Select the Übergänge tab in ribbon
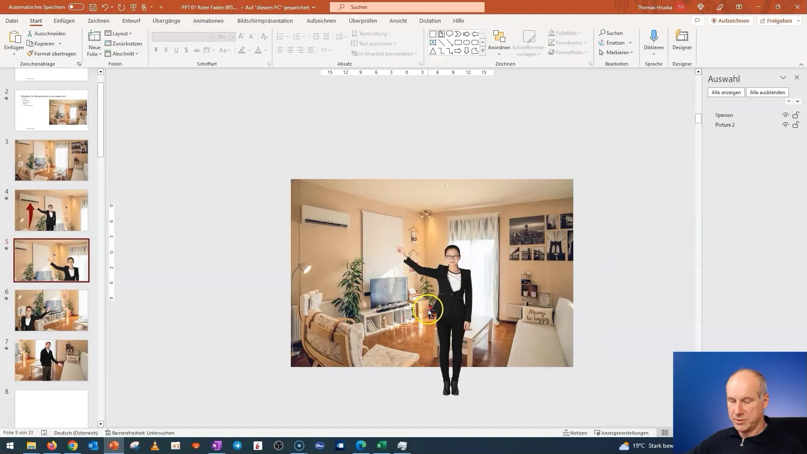 tap(166, 21)
